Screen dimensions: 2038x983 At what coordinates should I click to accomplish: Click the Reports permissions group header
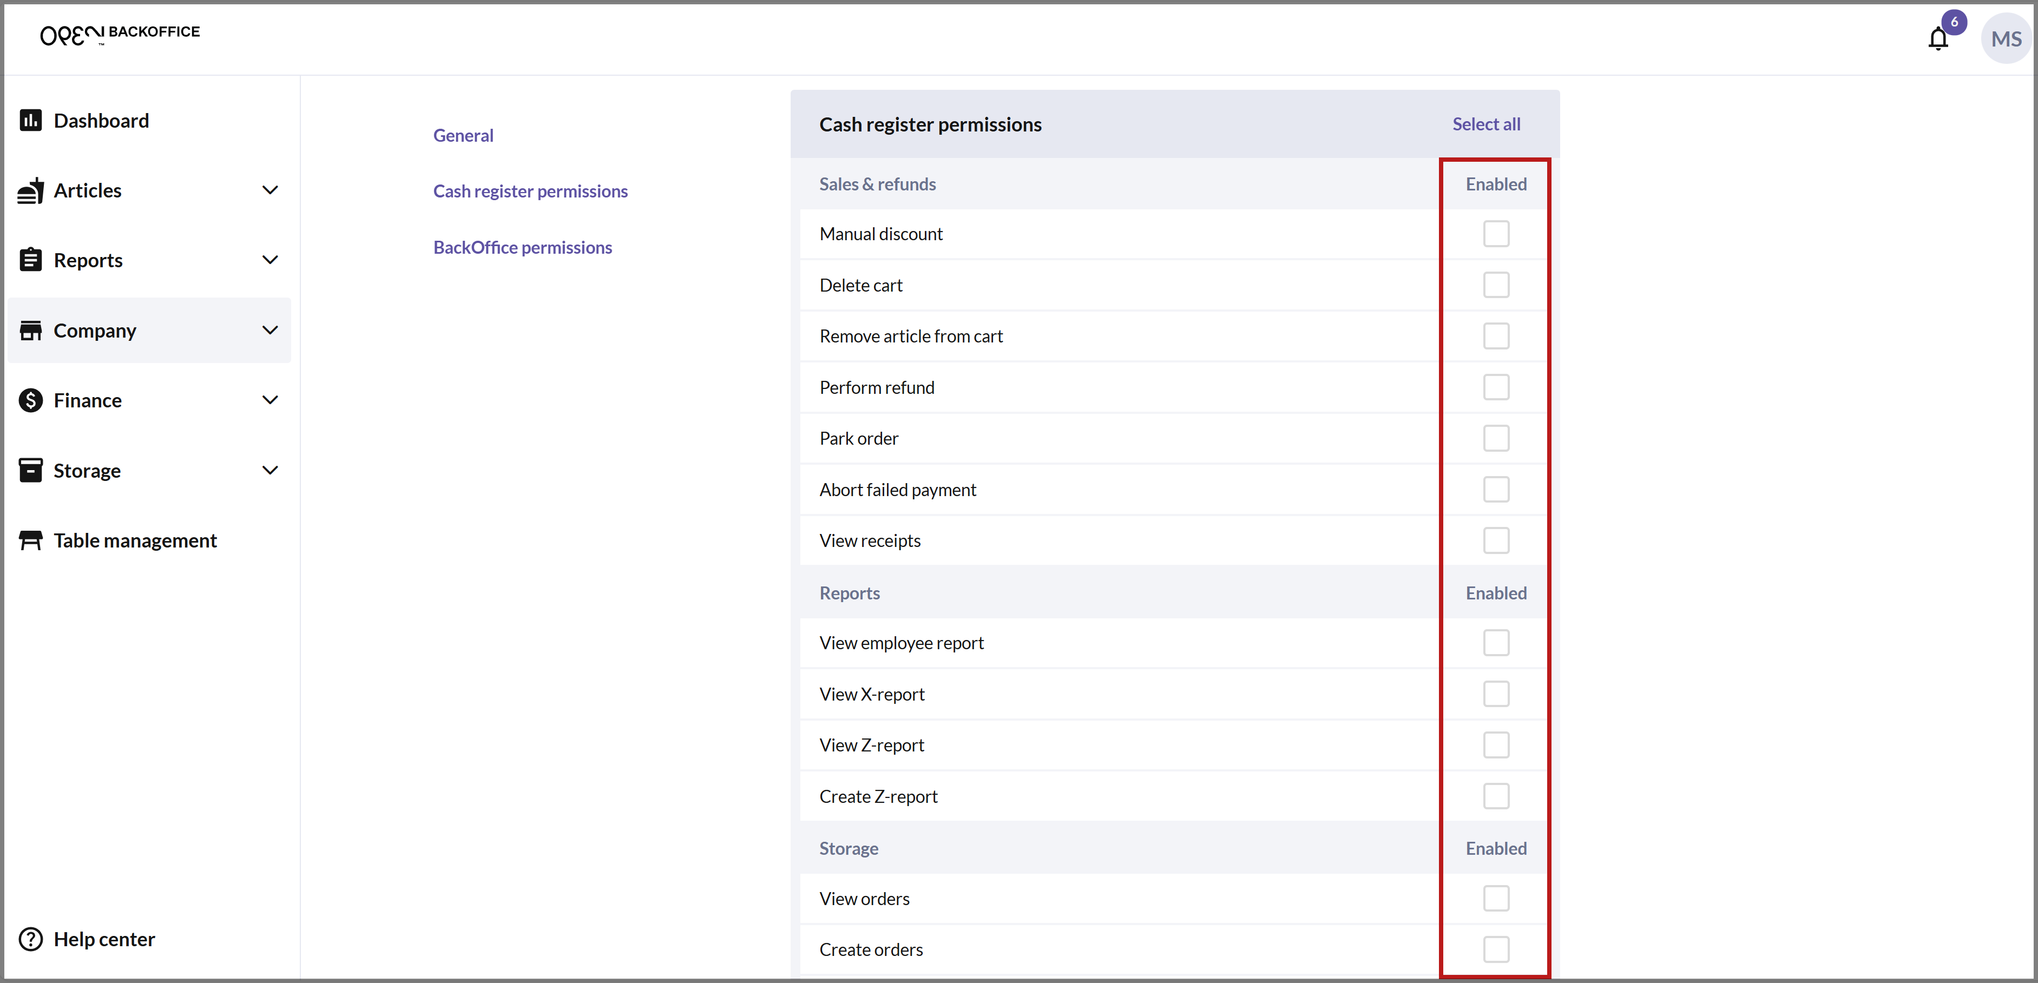(x=849, y=593)
